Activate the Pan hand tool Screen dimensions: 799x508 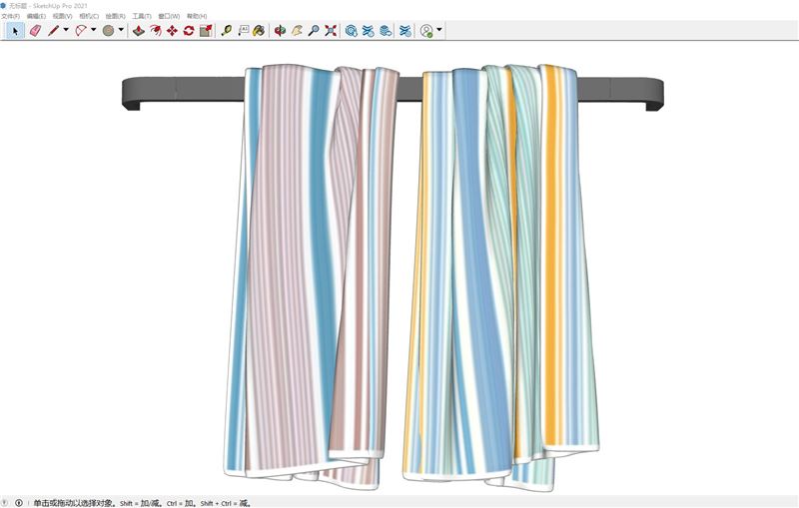[x=297, y=31]
